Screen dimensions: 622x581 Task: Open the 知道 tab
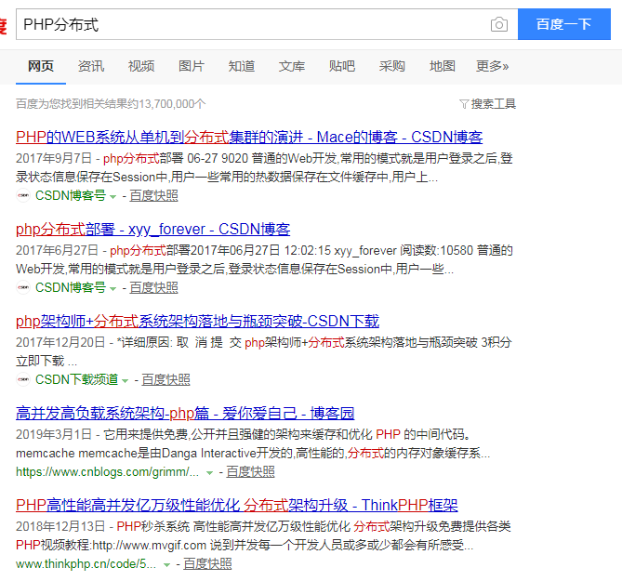(x=242, y=66)
